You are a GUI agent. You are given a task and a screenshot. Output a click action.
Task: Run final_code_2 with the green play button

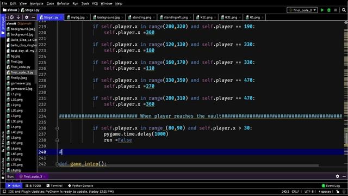click(322, 10)
